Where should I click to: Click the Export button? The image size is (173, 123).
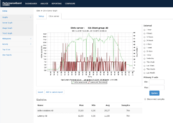(x=40, y=92)
